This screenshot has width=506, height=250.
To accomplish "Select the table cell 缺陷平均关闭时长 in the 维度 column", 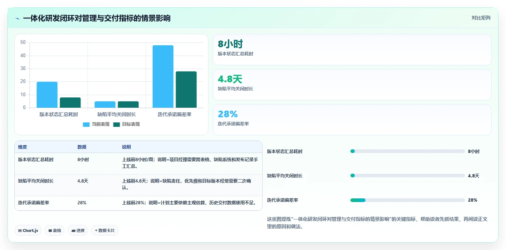I will pos(36,181).
